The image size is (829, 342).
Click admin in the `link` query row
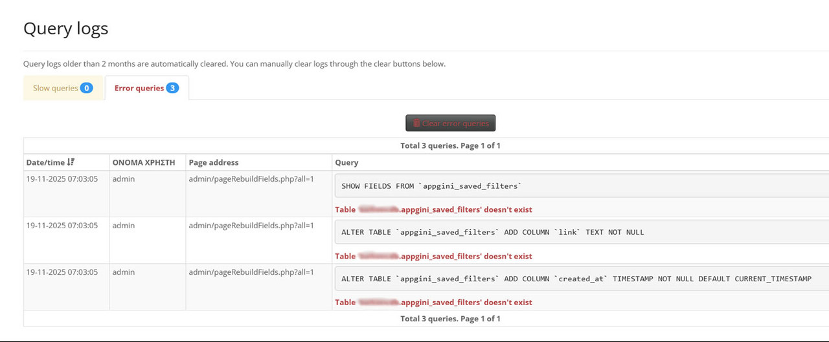[x=124, y=225]
